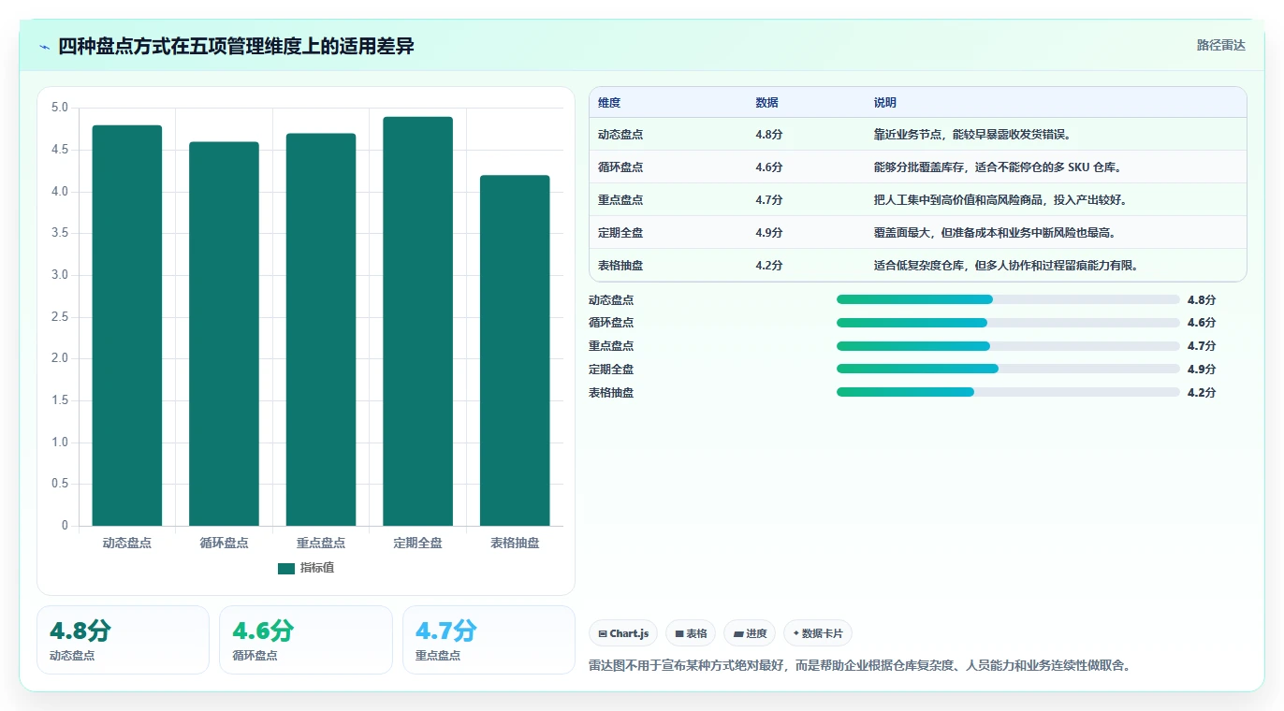Click the 维度 column header
Screen dimensions: 1284x711
point(609,103)
